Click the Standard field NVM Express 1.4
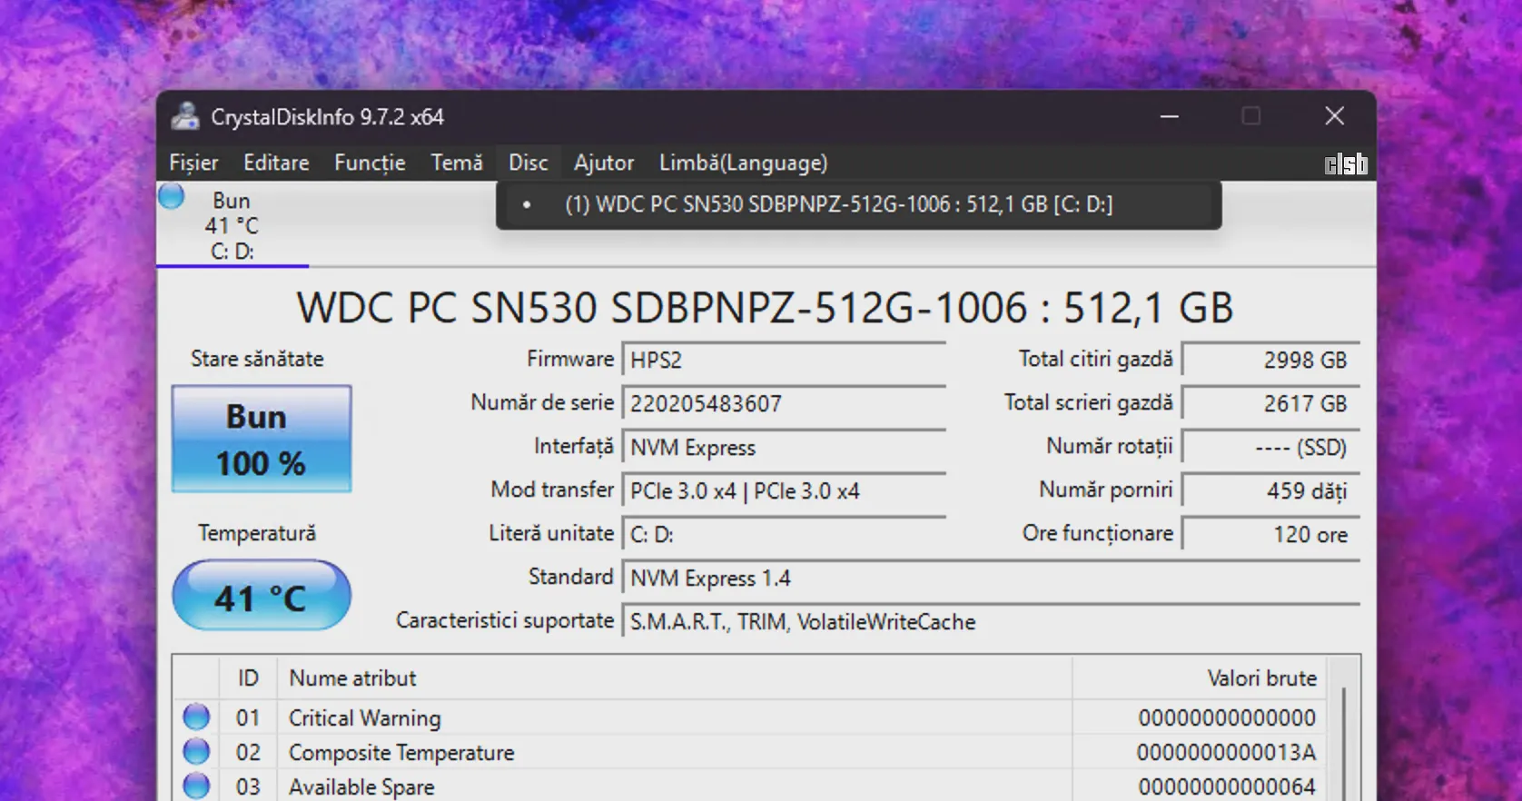 (x=992, y=578)
